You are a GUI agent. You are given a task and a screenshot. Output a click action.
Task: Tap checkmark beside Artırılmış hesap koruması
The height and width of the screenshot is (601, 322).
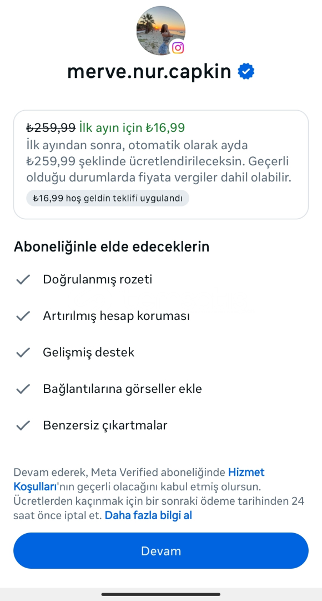pos(23,316)
